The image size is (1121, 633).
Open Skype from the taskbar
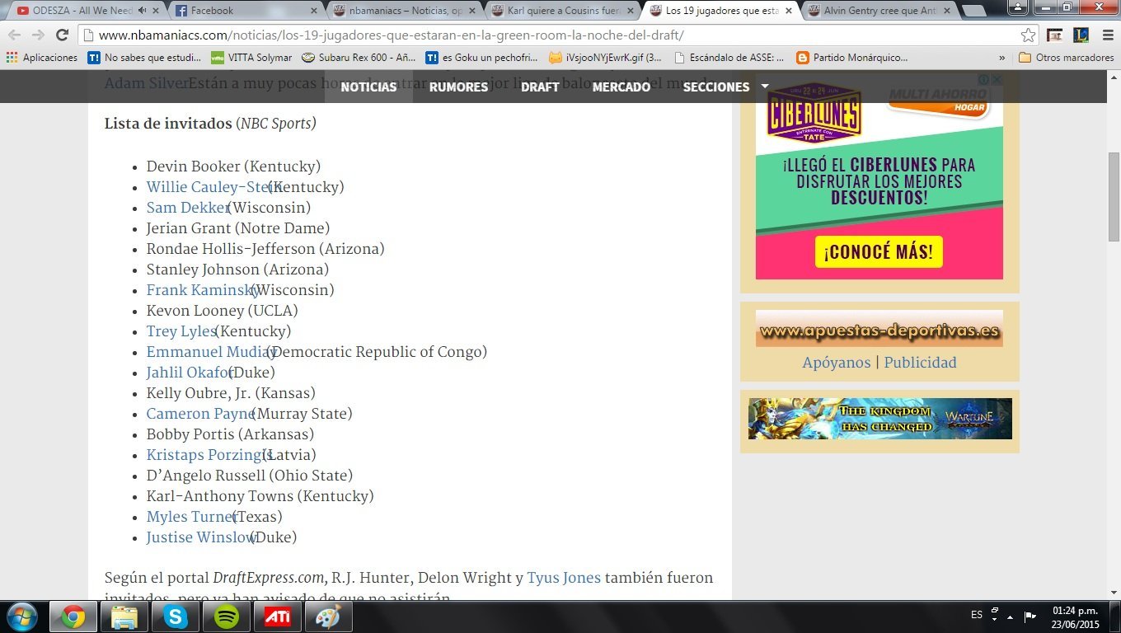pos(175,617)
